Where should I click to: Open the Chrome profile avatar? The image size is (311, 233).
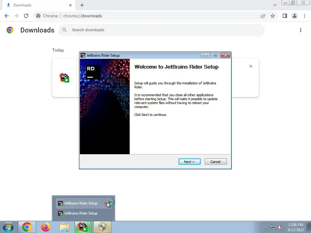pyautogui.click(x=295, y=16)
